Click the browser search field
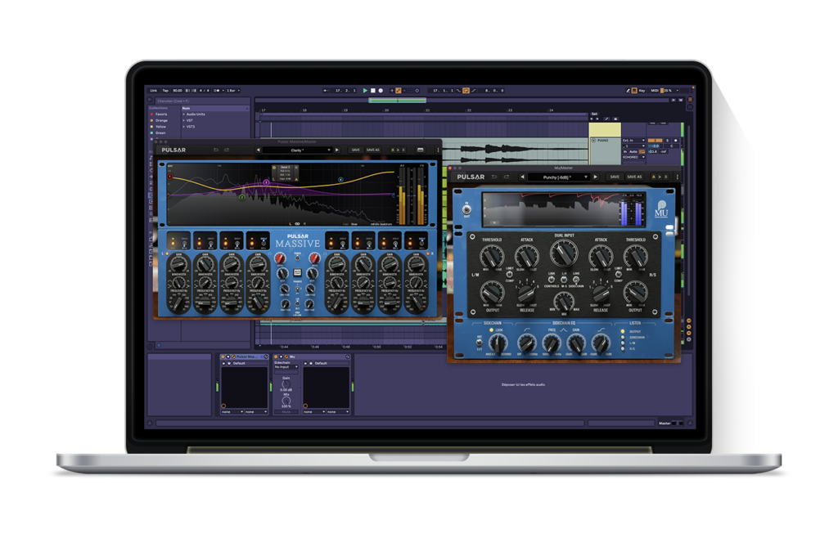This screenshot has height=538, width=838. tap(201, 101)
